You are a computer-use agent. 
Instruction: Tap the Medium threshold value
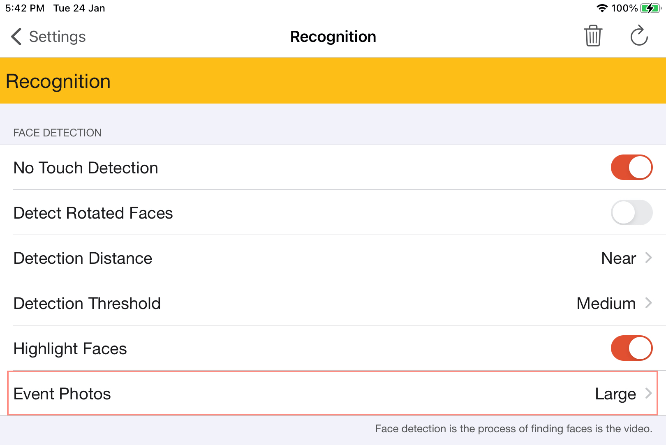click(606, 303)
